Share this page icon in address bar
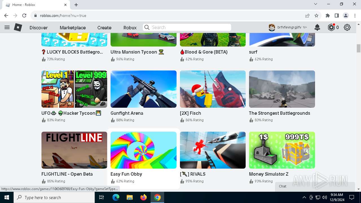Screen dimensions: 361x203 coord(307,16)
